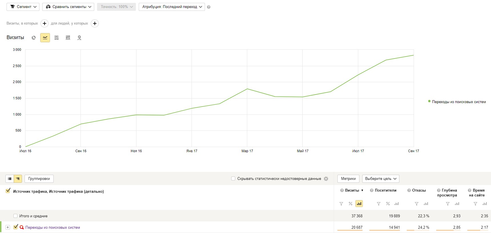The height and width of the screenshot is (233, 491).
Task: Open the map chart view
Action: pos(79,38)
